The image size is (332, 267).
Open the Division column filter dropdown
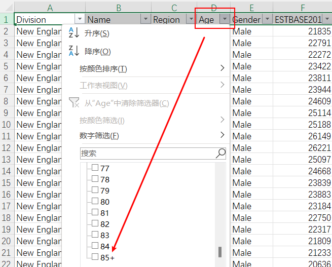(x=80, y=20)
